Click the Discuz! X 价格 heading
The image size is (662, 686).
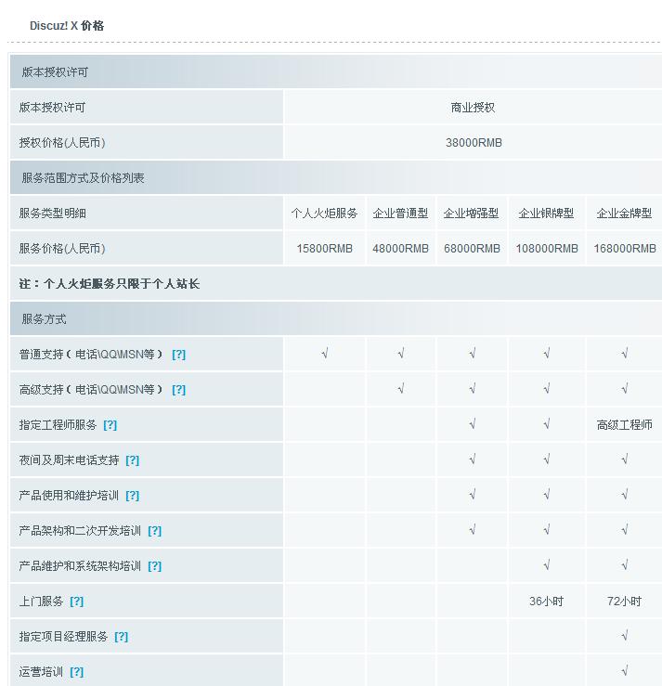pyautogui.click(x=67, y=26)
